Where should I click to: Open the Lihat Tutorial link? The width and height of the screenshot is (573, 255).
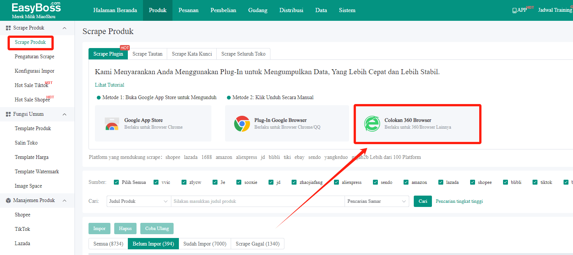(110, 85)
